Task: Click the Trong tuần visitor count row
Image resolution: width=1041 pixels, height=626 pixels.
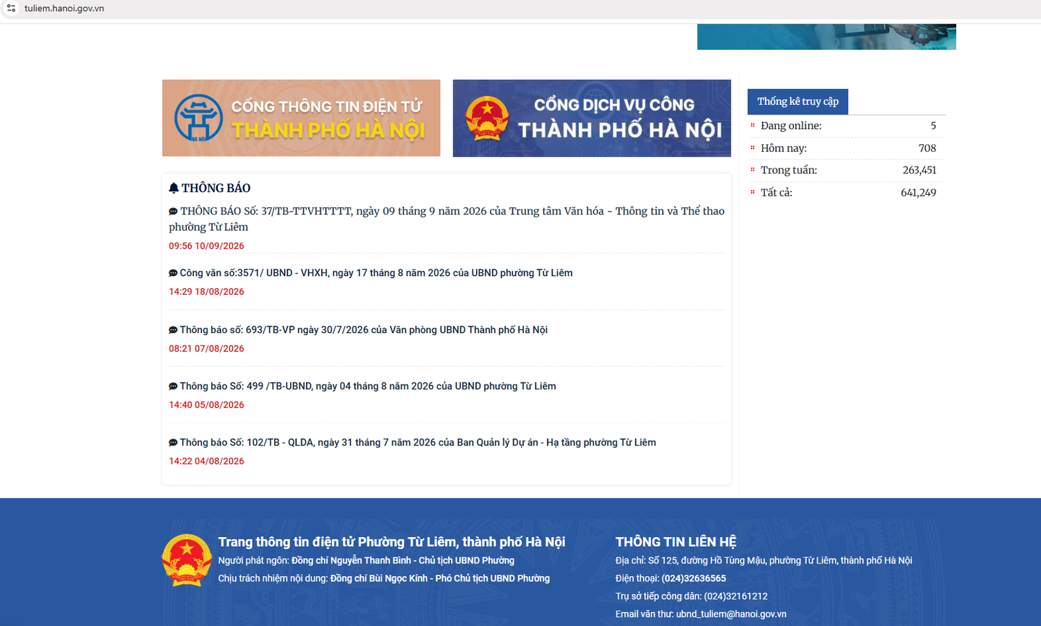Action: 847,170
